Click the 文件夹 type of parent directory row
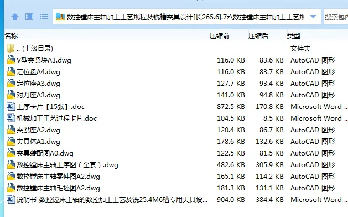Image resolution: width=348 pixels, height=217 pixels. coord(300,48)
